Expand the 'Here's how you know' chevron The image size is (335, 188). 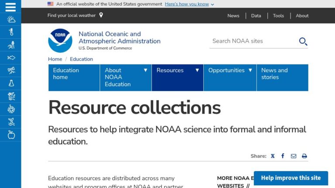point(212,4)
